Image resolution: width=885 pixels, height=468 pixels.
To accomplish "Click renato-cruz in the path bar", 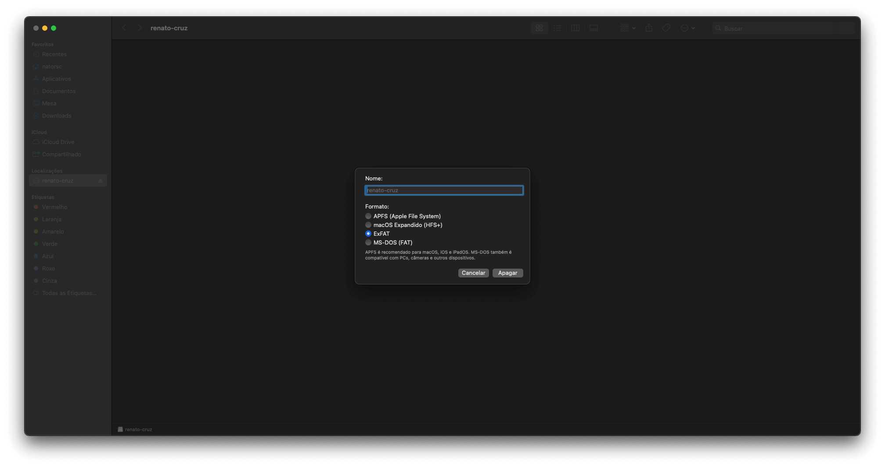I will tap(135, 429).
